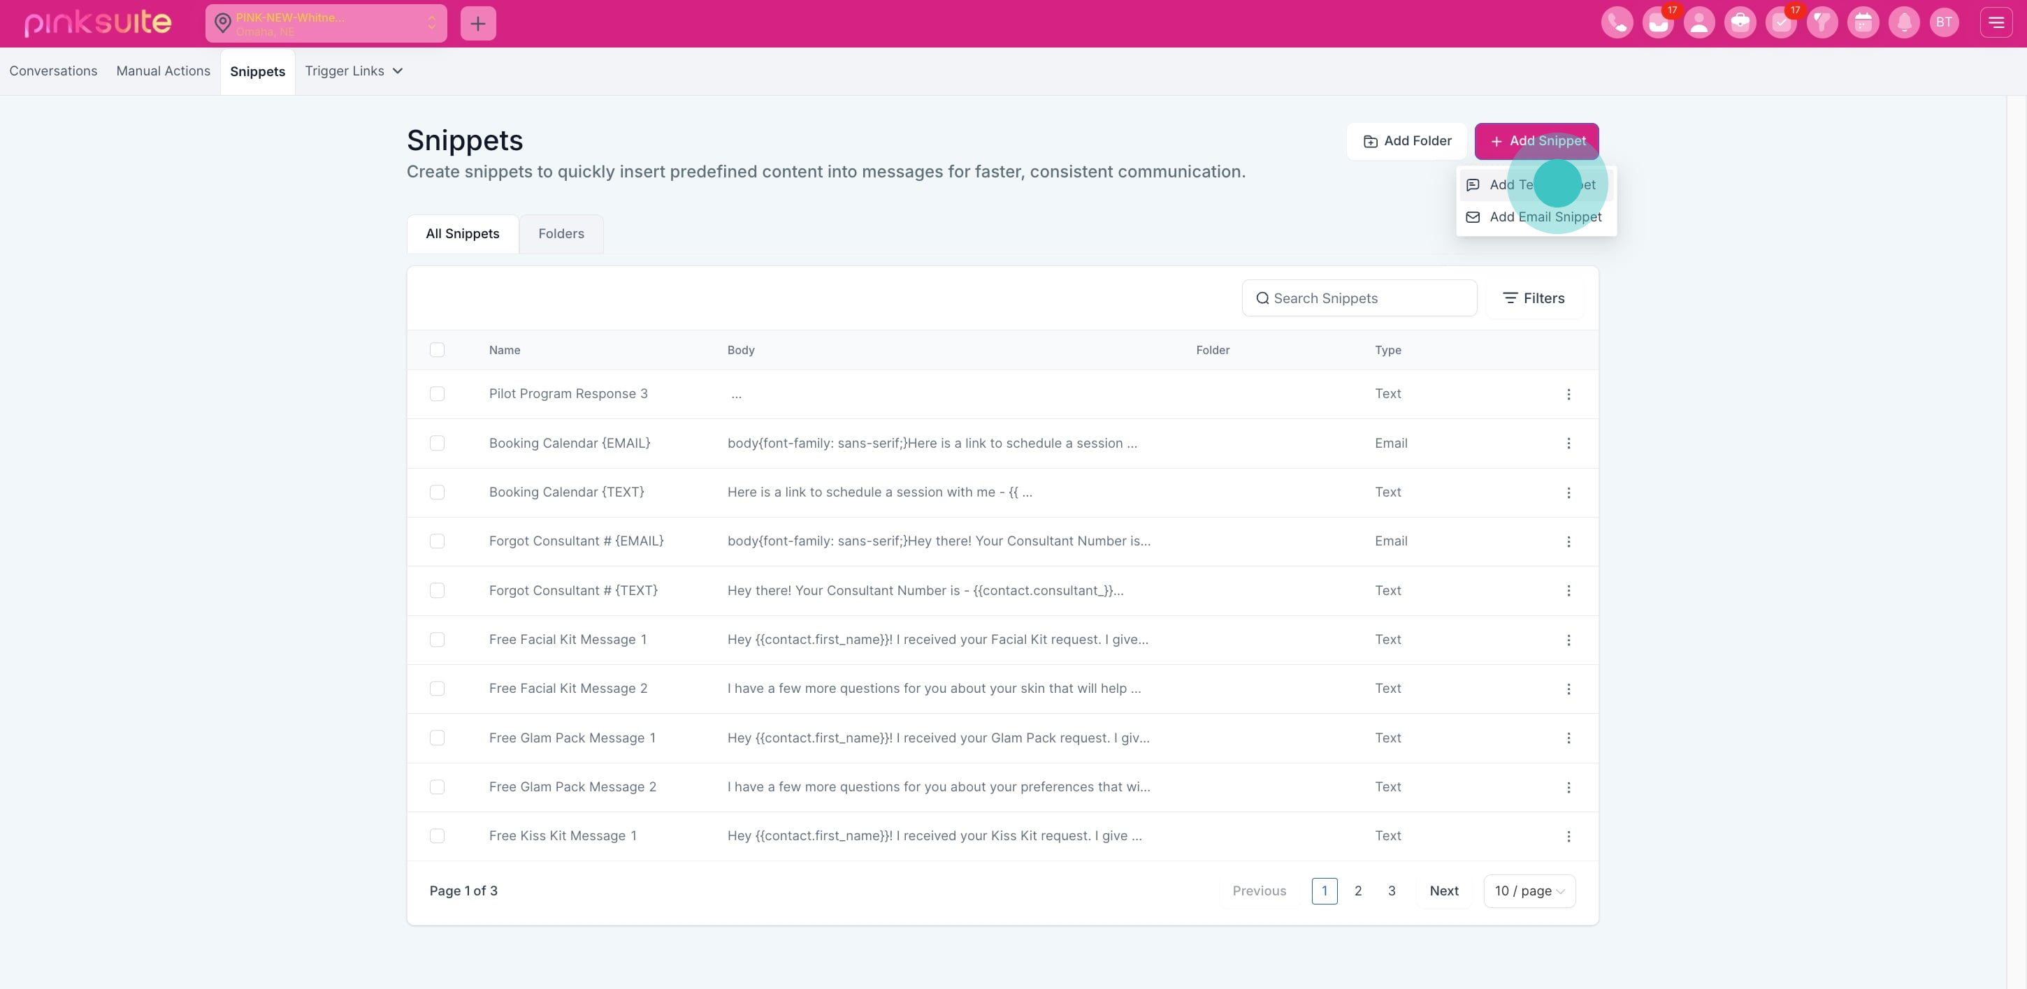Switch to the Folders tab
Image resolution: width=2027 pixels, height=989 pixels.
coord(561,233)
